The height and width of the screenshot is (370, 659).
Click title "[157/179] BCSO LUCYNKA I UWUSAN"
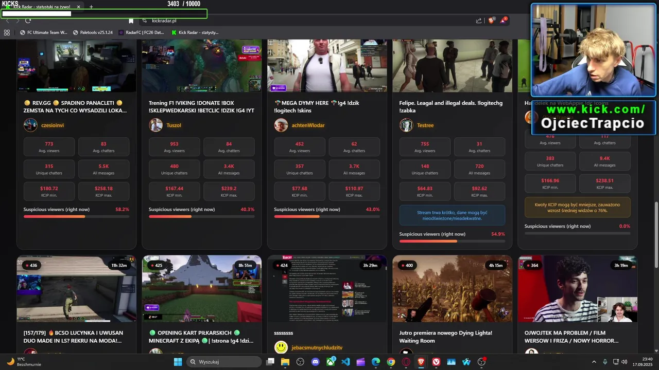[x=73, y=337]
